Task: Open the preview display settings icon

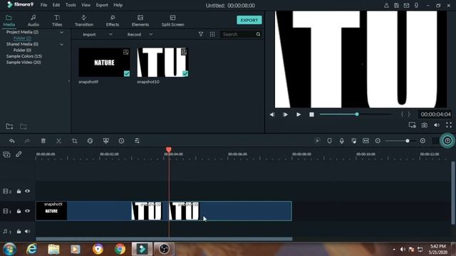Action: click(412, 125)
